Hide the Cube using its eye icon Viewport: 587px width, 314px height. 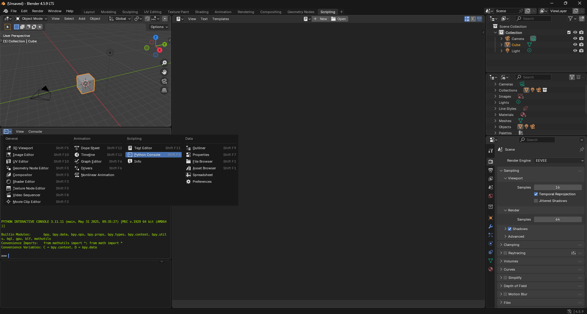point(575,45)
